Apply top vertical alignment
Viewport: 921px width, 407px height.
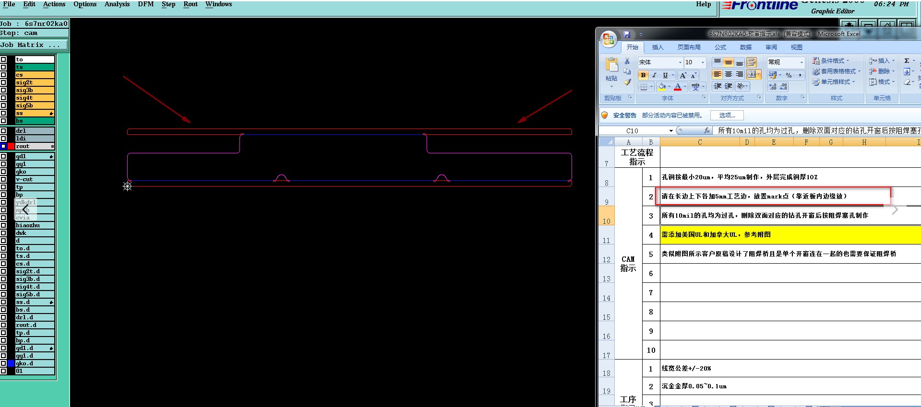(717, 62)
